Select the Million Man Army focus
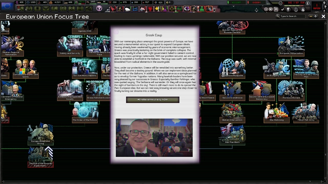The height and width of the screenshot is (184, 328). (x=306, y=112)
